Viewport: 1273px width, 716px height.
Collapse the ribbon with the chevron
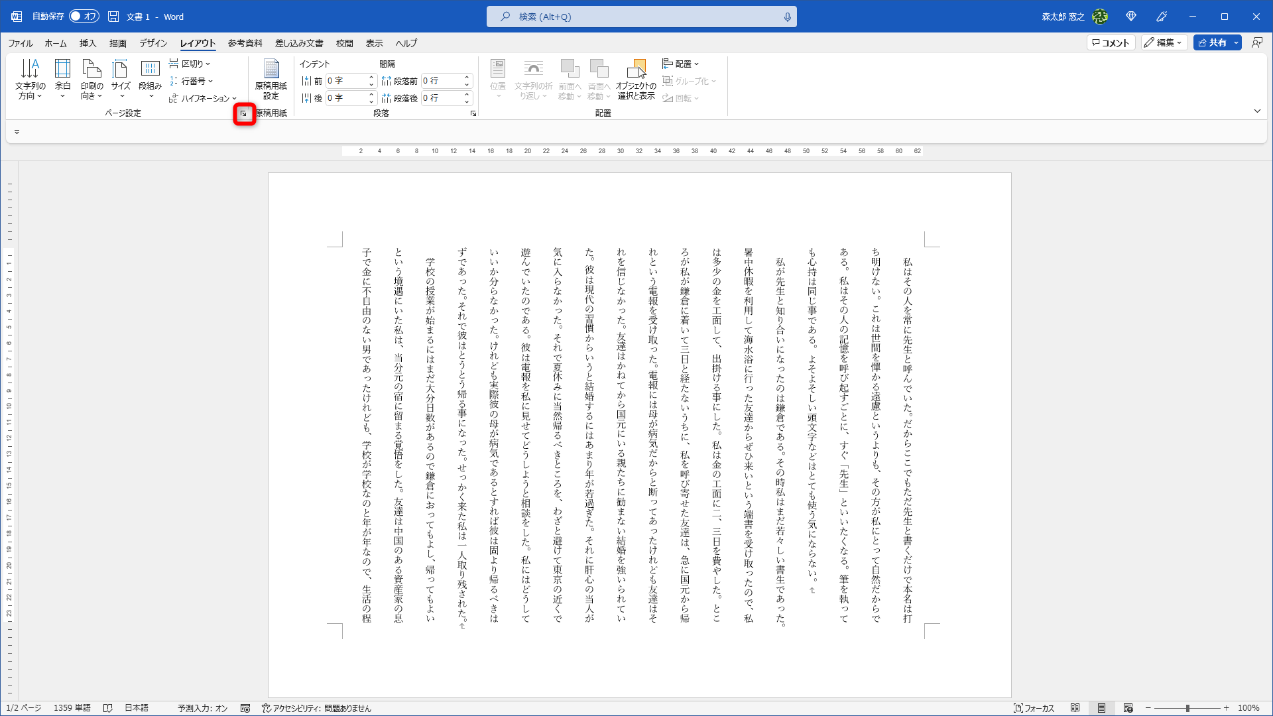tap(1257, 111)
